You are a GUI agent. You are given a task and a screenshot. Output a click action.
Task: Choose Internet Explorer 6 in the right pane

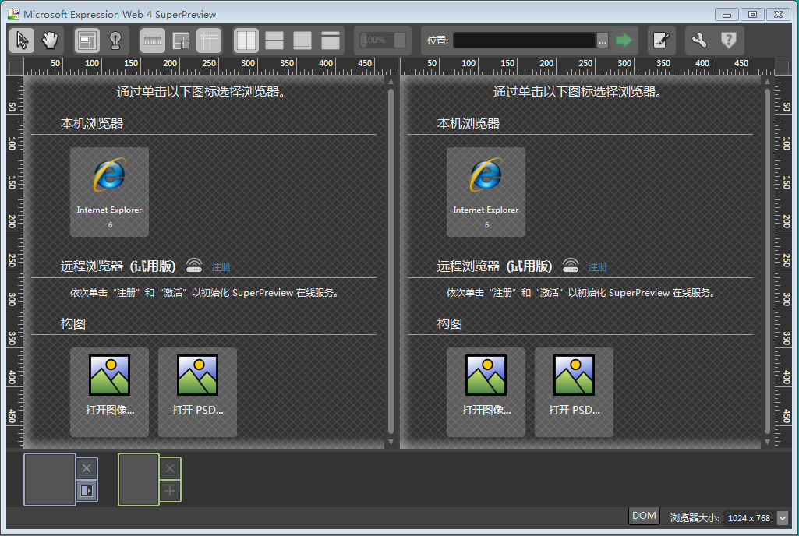pos(486,192)
